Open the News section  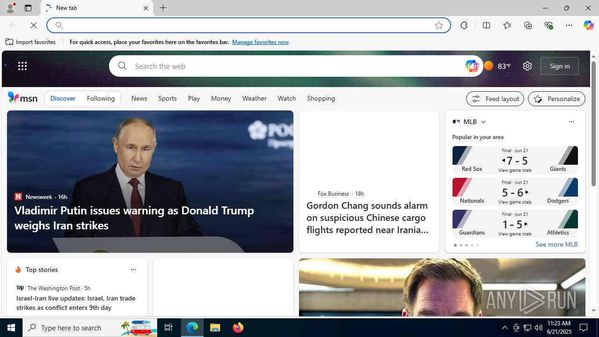[139, 98]
